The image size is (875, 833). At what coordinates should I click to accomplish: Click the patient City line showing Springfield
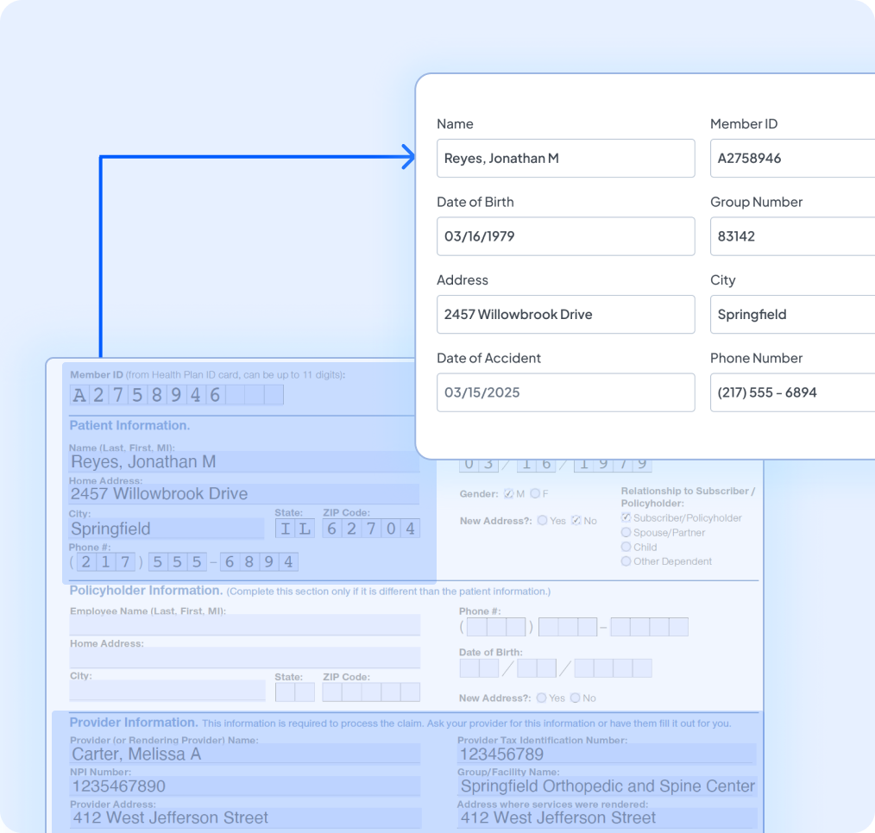[x=167, y=529]
